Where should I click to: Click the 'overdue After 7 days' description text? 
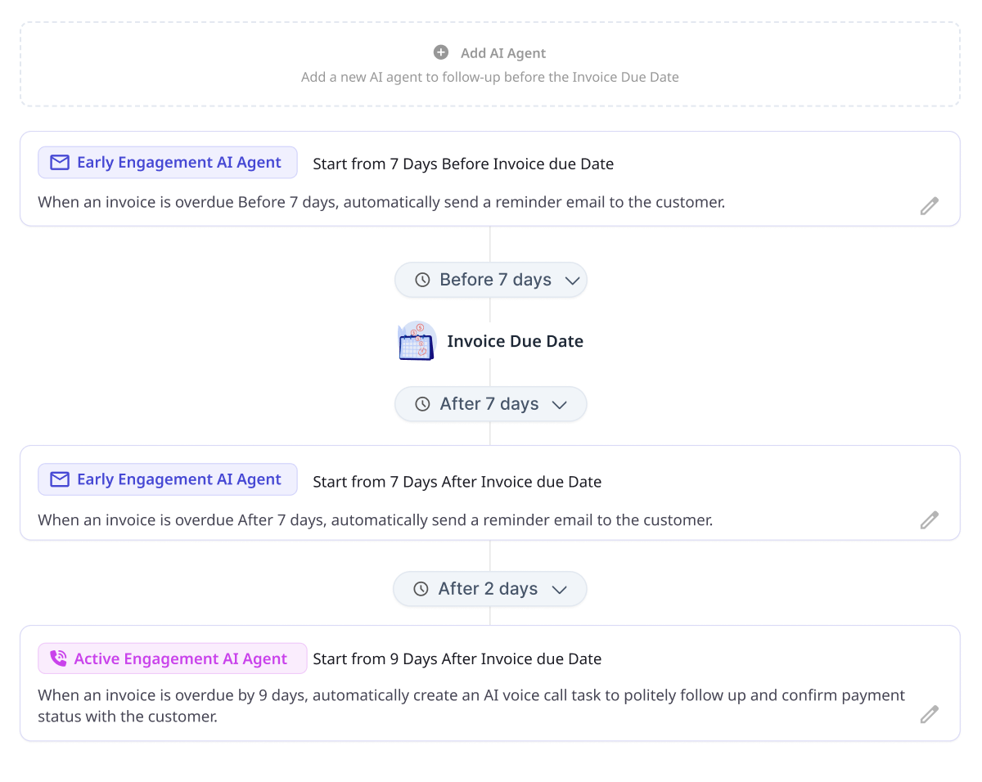[x=376, y=520]
